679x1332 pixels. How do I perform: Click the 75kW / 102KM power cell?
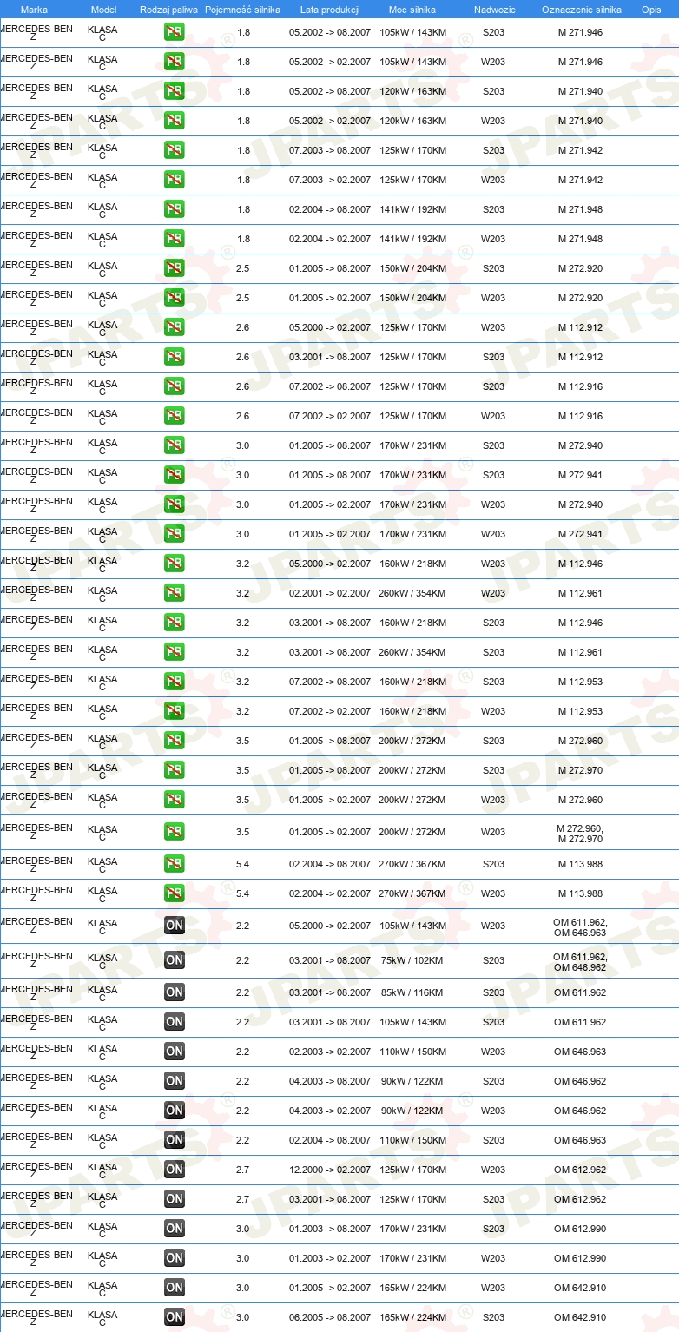click(412, 960)
